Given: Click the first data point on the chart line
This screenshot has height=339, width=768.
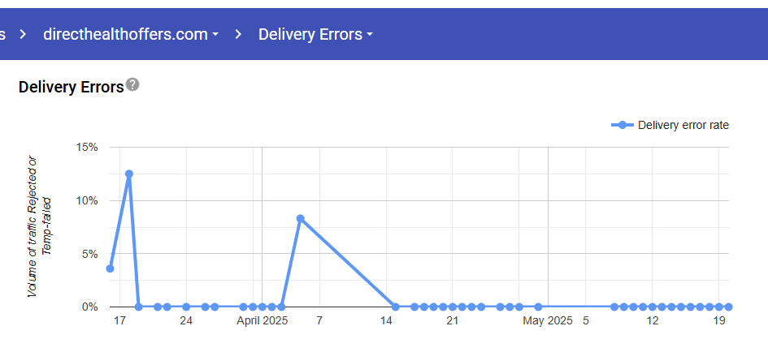Looking at the screenshot, I should click(x=110, y=268).
